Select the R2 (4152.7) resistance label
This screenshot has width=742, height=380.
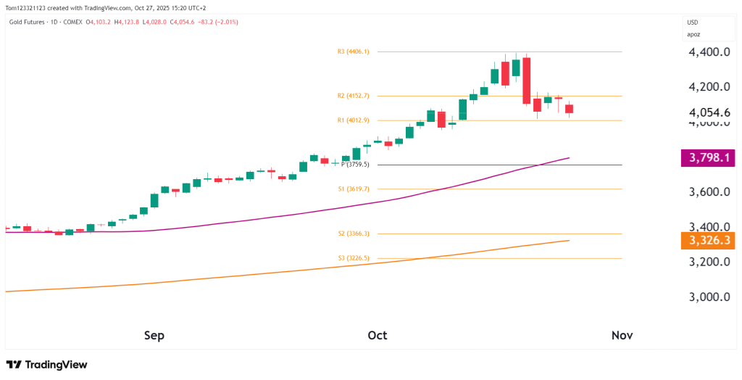[354, 96]
